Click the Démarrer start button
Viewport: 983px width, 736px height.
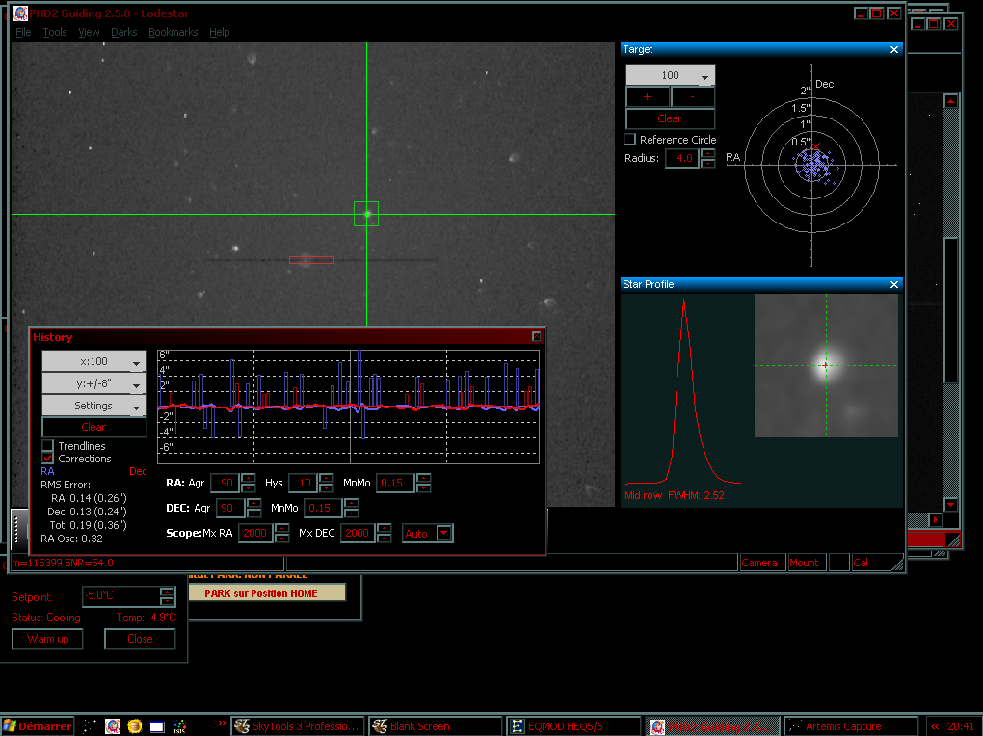38,726
